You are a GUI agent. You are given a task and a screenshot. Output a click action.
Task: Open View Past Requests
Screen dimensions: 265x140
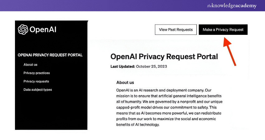[x=176, y=30]
